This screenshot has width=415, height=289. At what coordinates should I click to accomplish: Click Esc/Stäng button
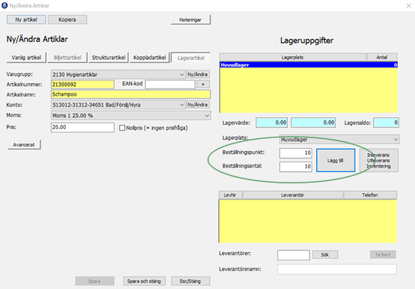[x=190, y=281]
